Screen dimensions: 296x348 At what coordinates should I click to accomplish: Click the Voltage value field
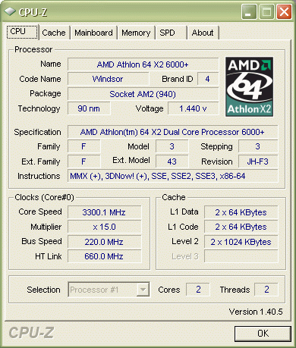(x=193, y=108)
